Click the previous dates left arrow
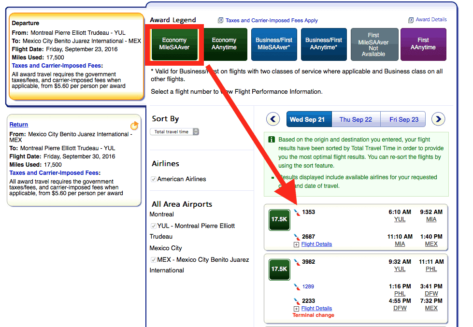 (273, 119)
